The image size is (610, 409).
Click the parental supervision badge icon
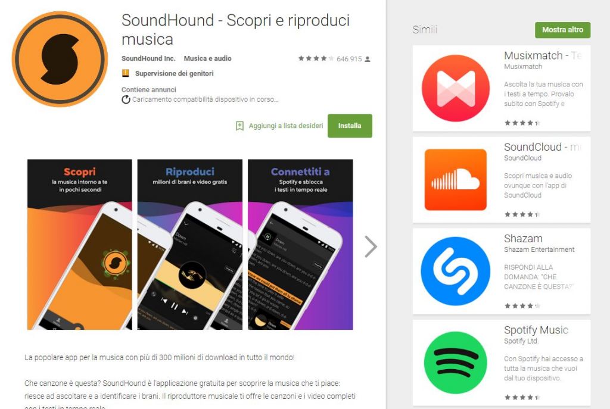[x=125, y=73]
